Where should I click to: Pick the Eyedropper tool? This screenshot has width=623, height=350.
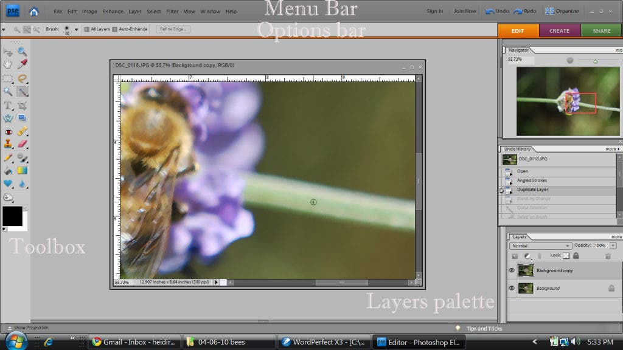pyautogui.click(x=23, y=64)
